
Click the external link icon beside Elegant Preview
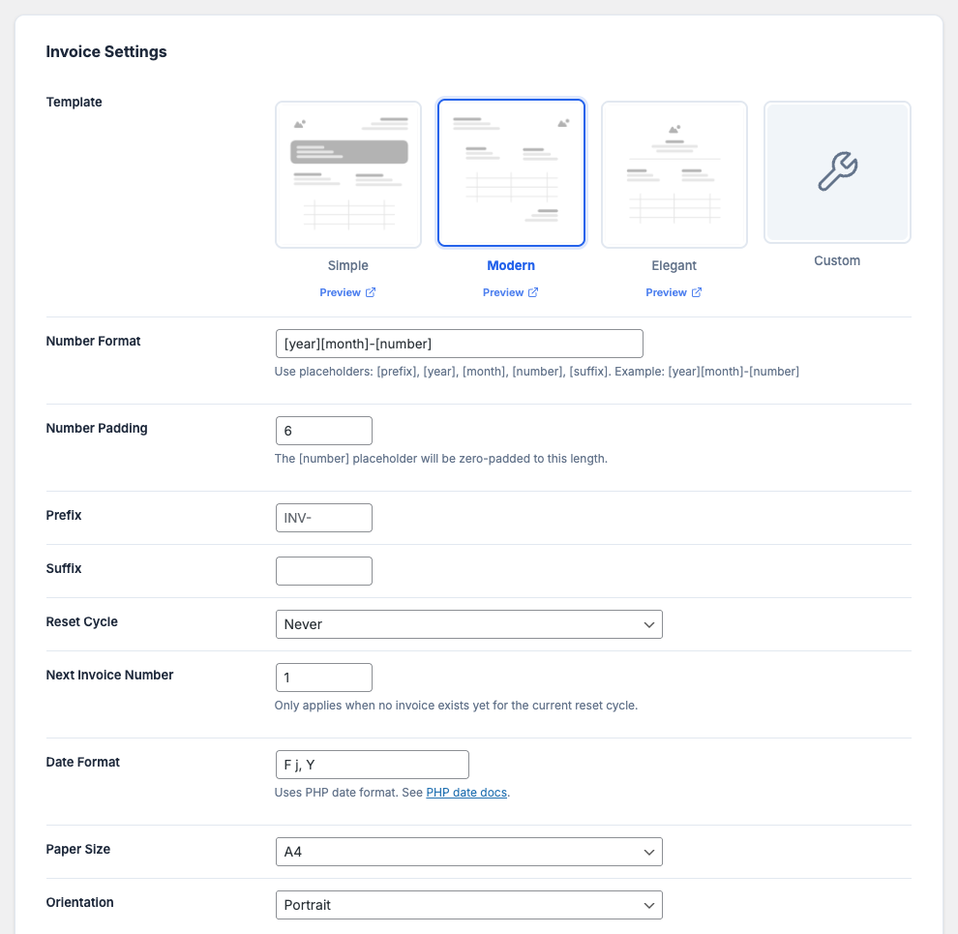pyautogui.click(x=697, y=292)
